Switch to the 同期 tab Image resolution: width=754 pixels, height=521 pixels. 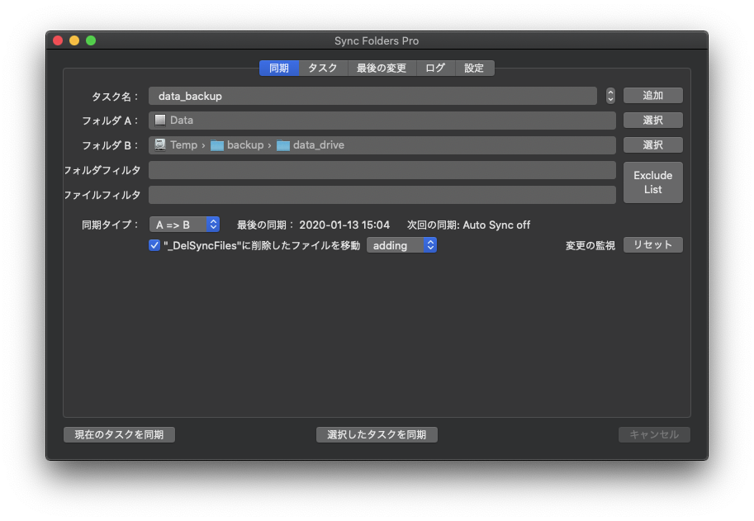tap(279, 69)
